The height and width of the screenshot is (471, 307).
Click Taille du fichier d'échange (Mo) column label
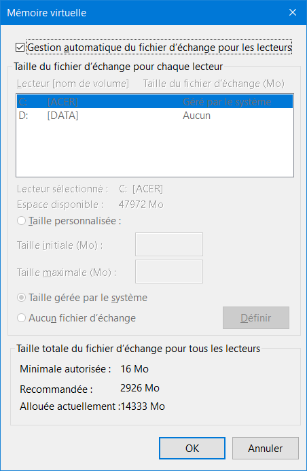[x=214, y=84]
